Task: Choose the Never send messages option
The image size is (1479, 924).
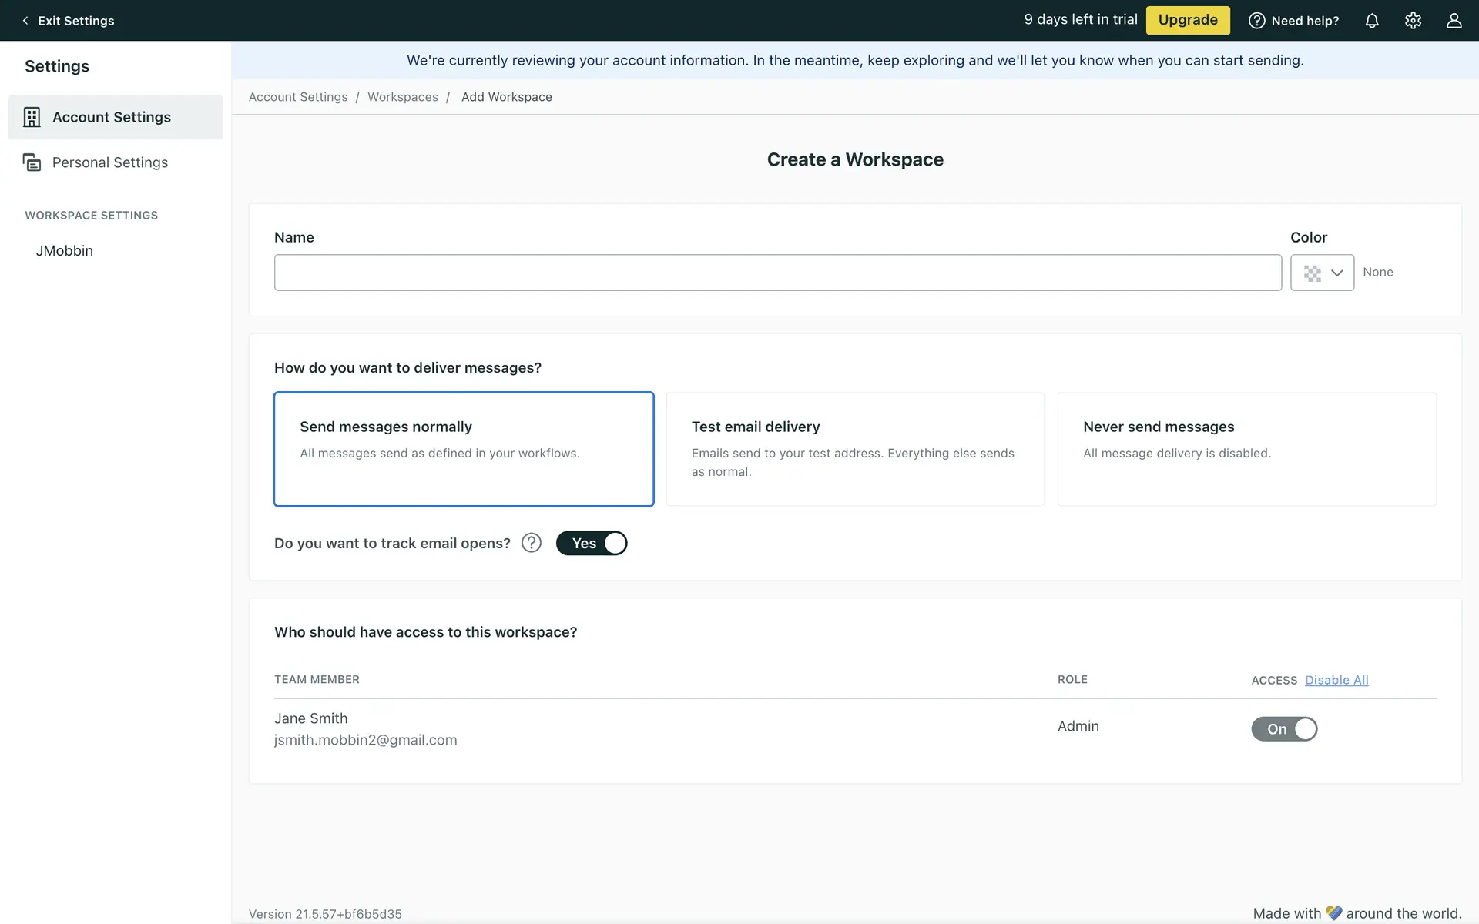Action: coord(1246,449)
